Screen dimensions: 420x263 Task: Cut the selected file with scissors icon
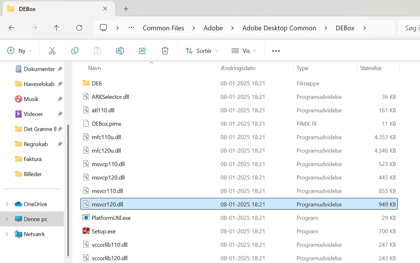[52, 50]
